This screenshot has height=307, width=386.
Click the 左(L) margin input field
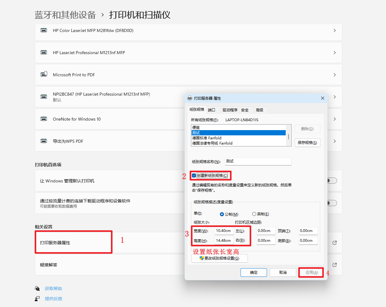tap(266, 231)
